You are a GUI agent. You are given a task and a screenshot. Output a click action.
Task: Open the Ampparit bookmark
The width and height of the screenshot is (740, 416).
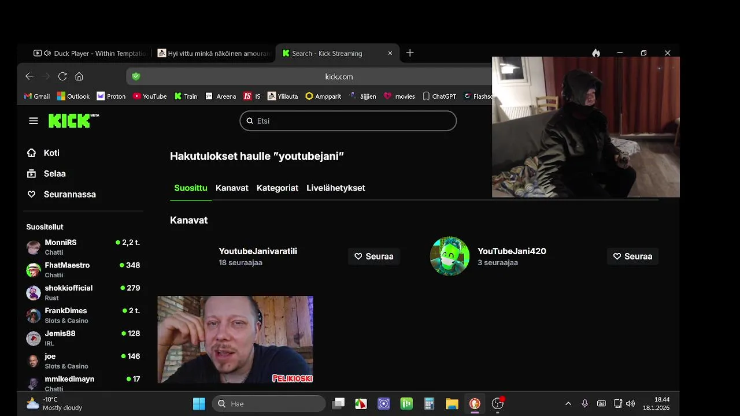323,96
